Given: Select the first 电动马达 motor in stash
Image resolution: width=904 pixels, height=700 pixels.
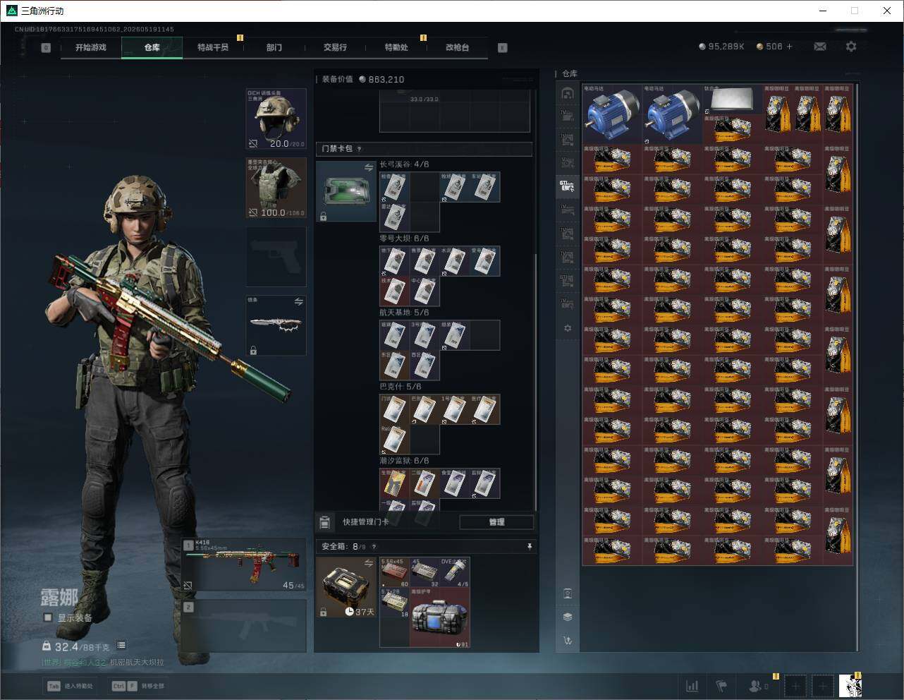Looking at the screenshot, I should point(612,114).
